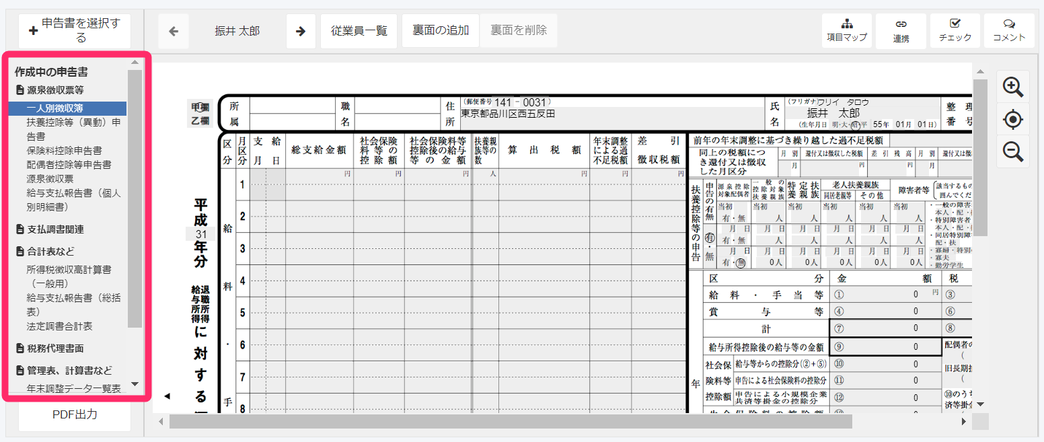Click 給料・手当等 amount field ①
1044x442 pixels.
tap(885, 294)
